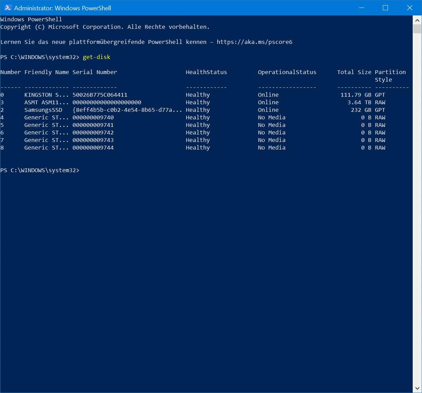This screenshot has height=393, width=422.
Task: Click the OperationalStatus column header
Action: point(287,72)
